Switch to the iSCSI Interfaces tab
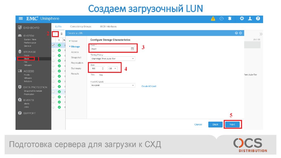Viewport: 281px width, 158px height. click(108, 26)
